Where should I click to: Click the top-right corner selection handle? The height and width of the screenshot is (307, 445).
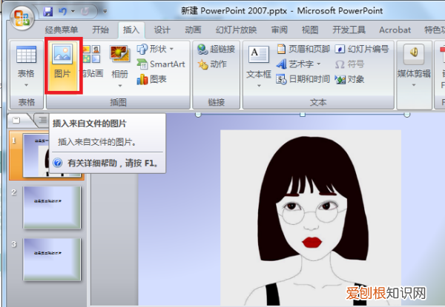pos(407,115)
